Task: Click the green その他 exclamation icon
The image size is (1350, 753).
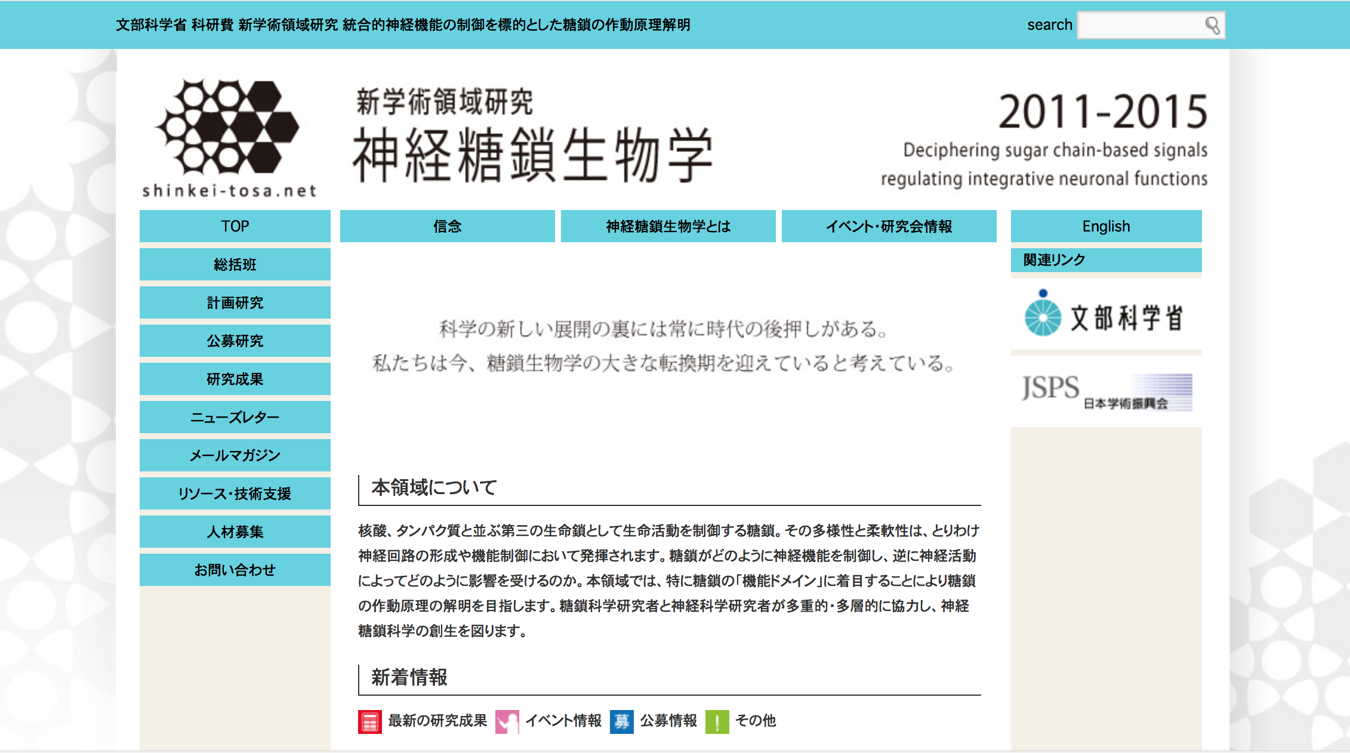Action: point(717,721)
